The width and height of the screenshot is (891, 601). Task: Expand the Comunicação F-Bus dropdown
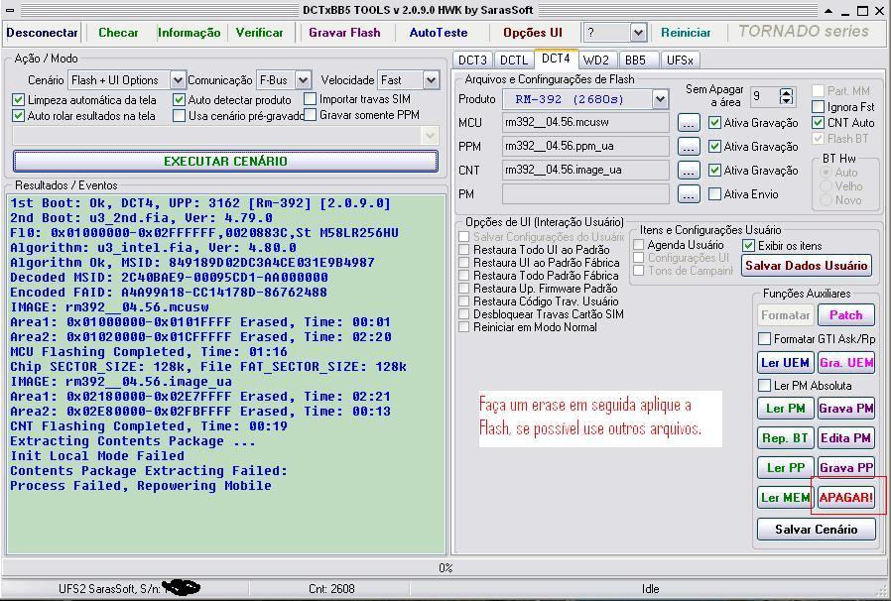pyautogui.click(x=303, y=80)
